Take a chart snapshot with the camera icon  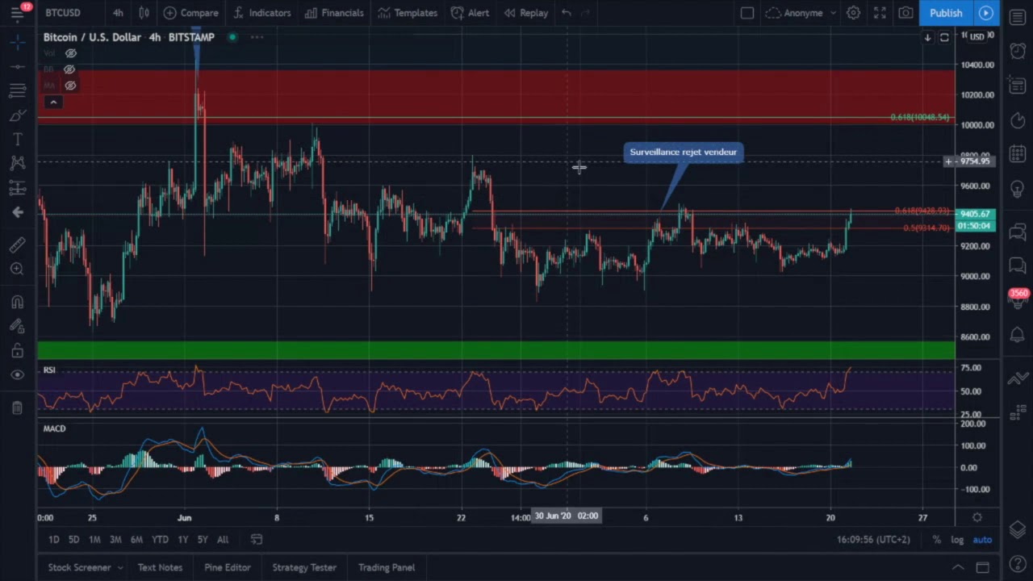(x=905, y=13)
